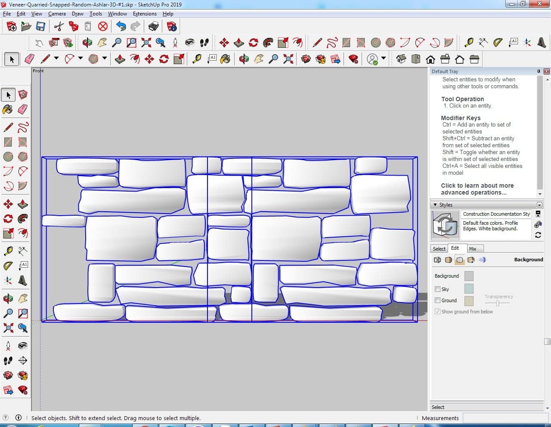Open the signed-in user account dropdown
The height and width of the screenshot is (427, 551).
383,59
